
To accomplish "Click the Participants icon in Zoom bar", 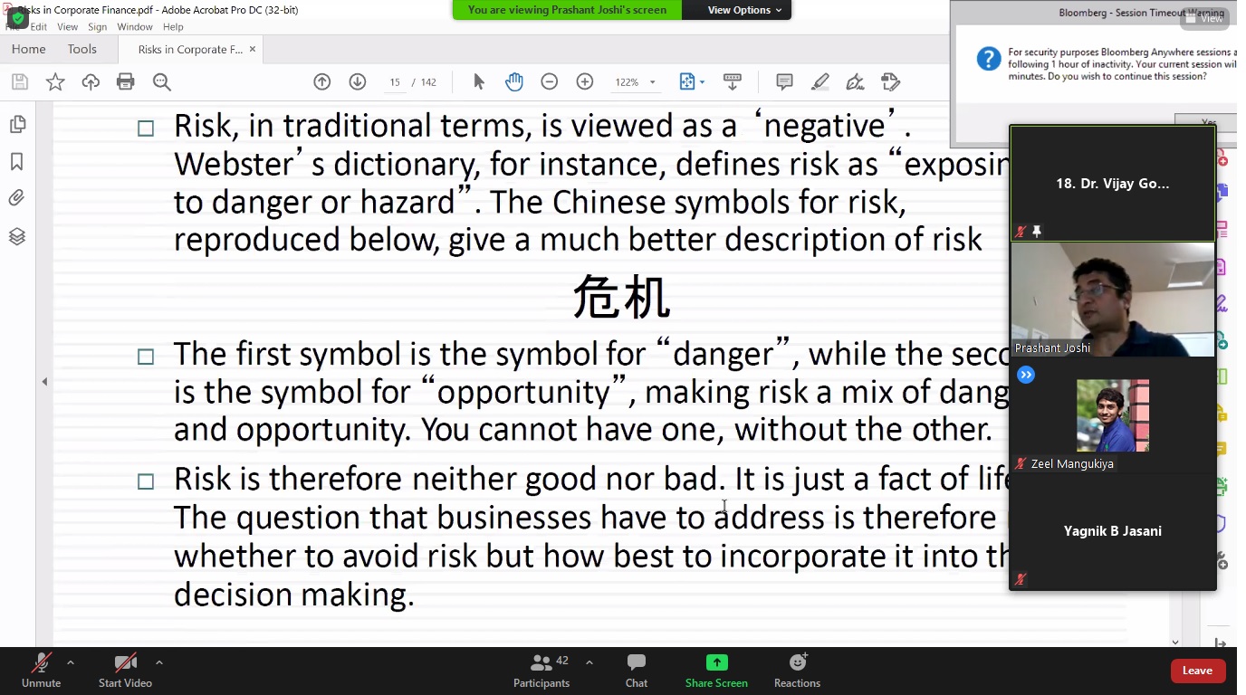I will click(542, 671).
